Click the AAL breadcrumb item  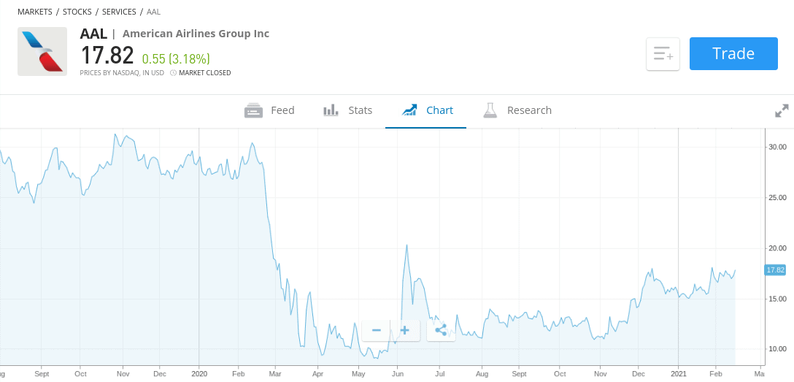pyautogui.click(x=153, y=12)
